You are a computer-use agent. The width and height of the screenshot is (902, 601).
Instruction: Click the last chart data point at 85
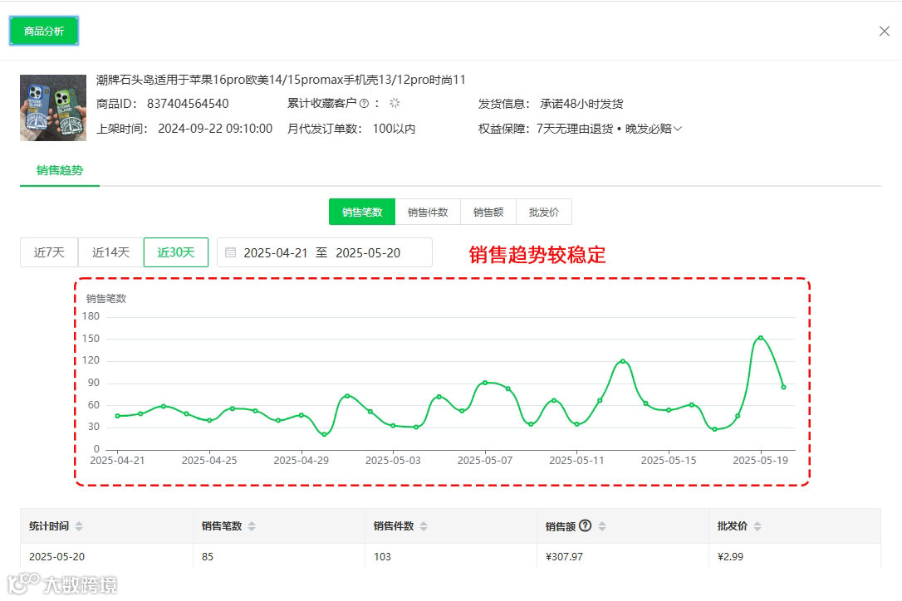[x=783, y=387]
